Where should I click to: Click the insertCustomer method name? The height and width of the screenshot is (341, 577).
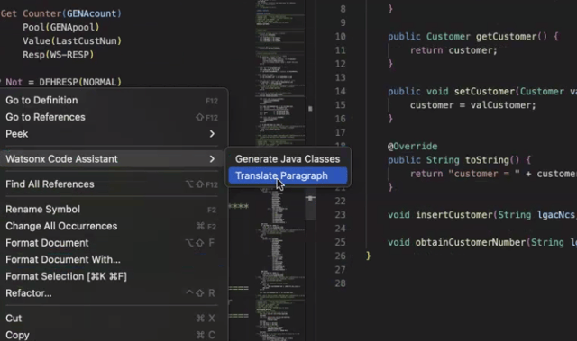point(453,215)
